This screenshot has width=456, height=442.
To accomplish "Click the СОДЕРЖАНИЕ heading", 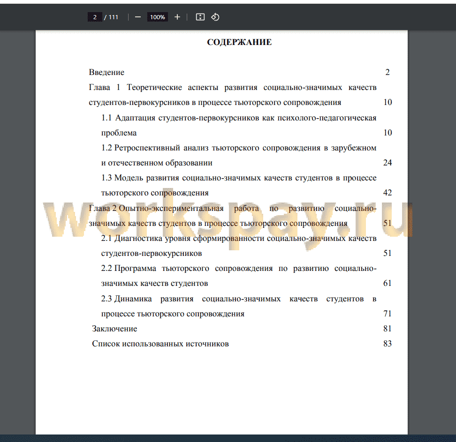I will (239, 42).
